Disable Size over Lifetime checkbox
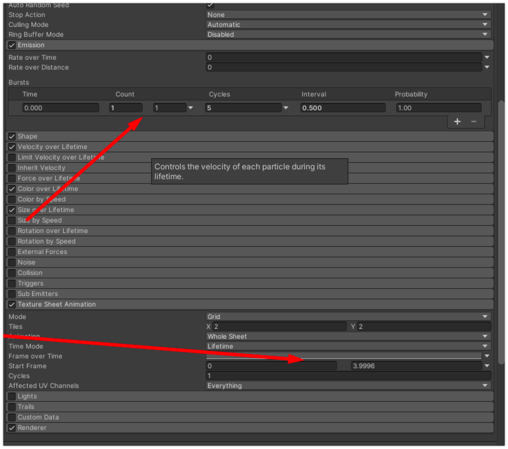The image size is (508, 449). pyautogui.click(x=12, y=210)
